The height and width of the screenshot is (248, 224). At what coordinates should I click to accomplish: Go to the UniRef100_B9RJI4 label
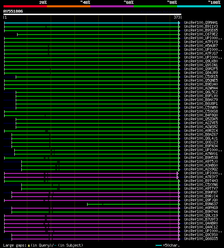201,196
